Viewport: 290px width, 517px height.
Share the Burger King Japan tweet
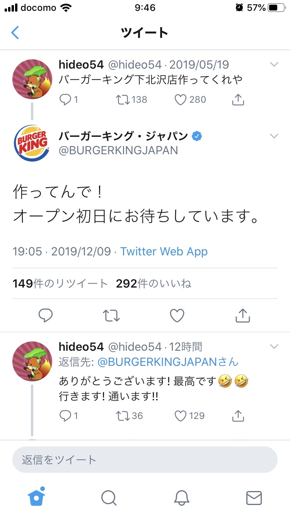point(243,315)
